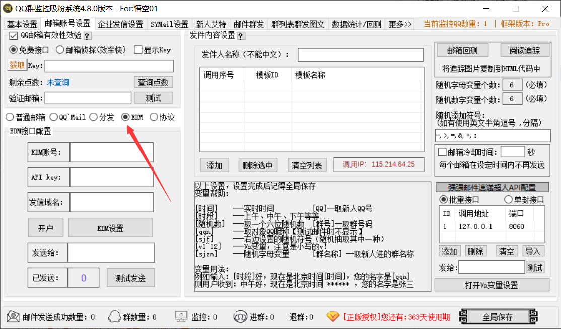Select the EDM radio button

point(125,117)
